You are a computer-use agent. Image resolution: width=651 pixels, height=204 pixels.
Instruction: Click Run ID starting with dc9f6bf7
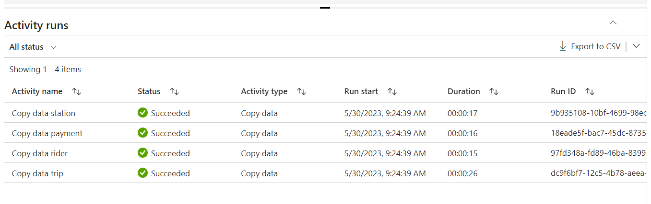click(598, 173)
